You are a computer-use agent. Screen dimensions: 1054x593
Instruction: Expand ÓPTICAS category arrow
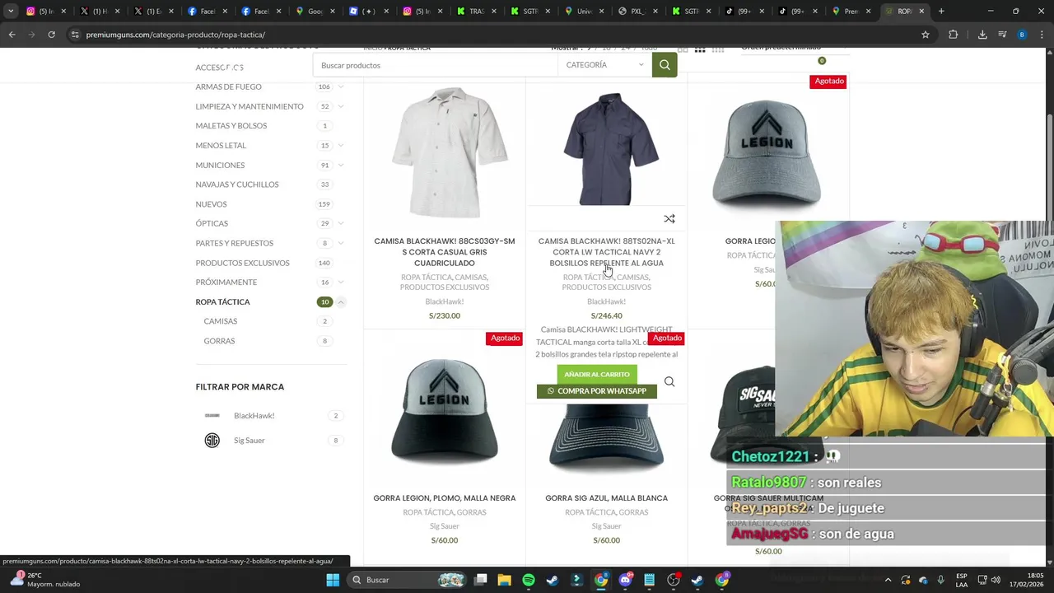pyautogui.click(x=341, y=223)
